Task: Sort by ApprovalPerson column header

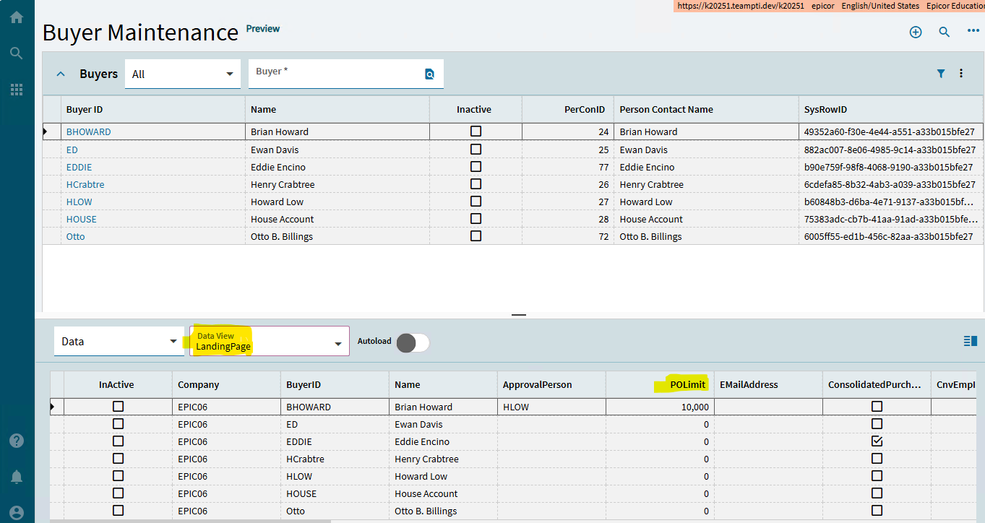Action: 551,385
